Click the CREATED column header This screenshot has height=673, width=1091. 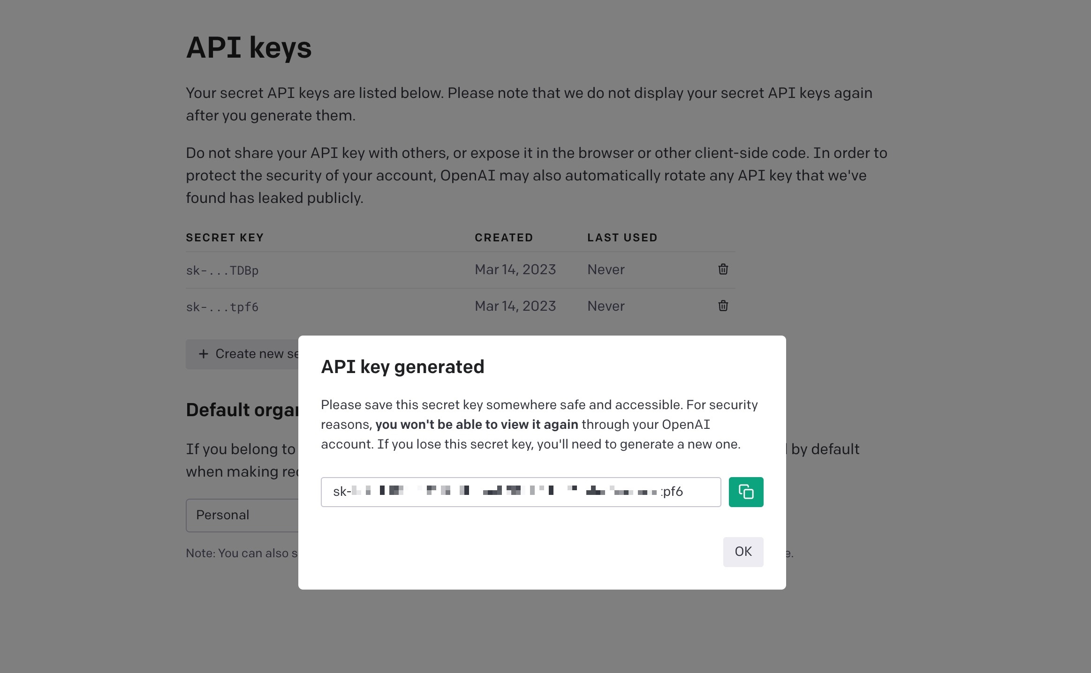[504, 238]
